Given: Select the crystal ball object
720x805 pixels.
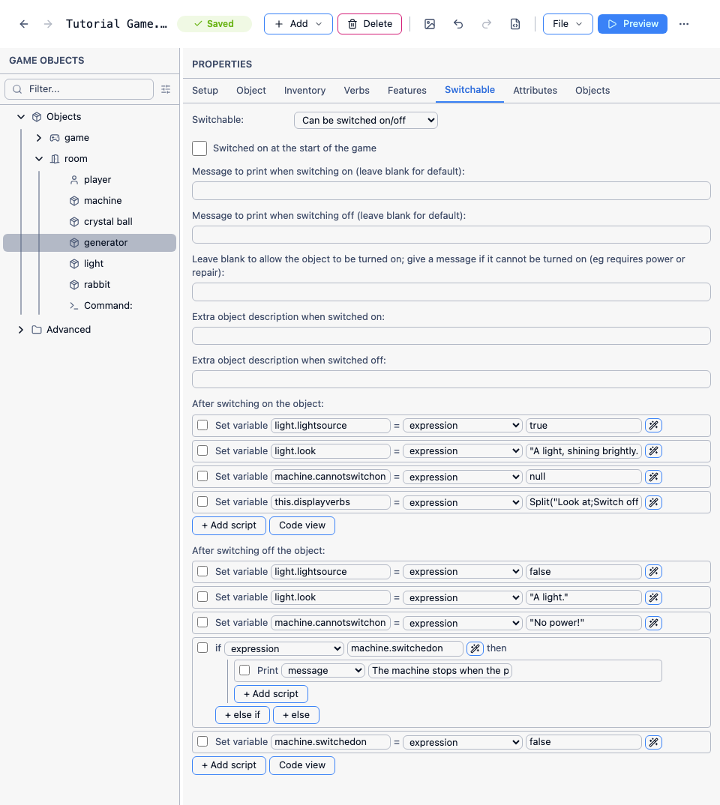Looking at the screenshot, I should 108,222.
